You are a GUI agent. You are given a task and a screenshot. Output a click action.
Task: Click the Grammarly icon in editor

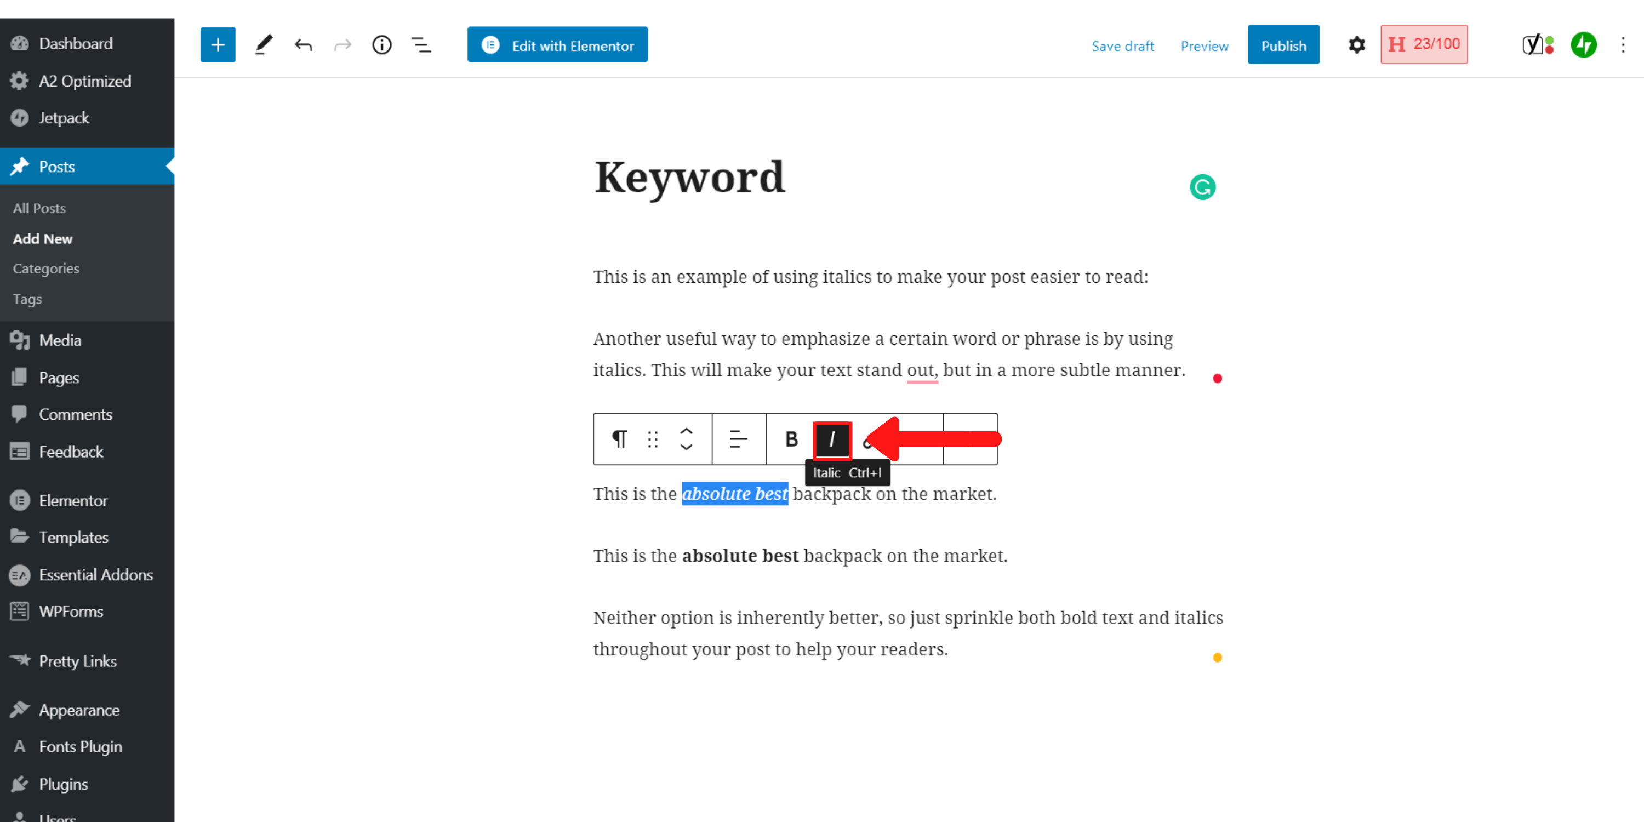(1203, 187)
